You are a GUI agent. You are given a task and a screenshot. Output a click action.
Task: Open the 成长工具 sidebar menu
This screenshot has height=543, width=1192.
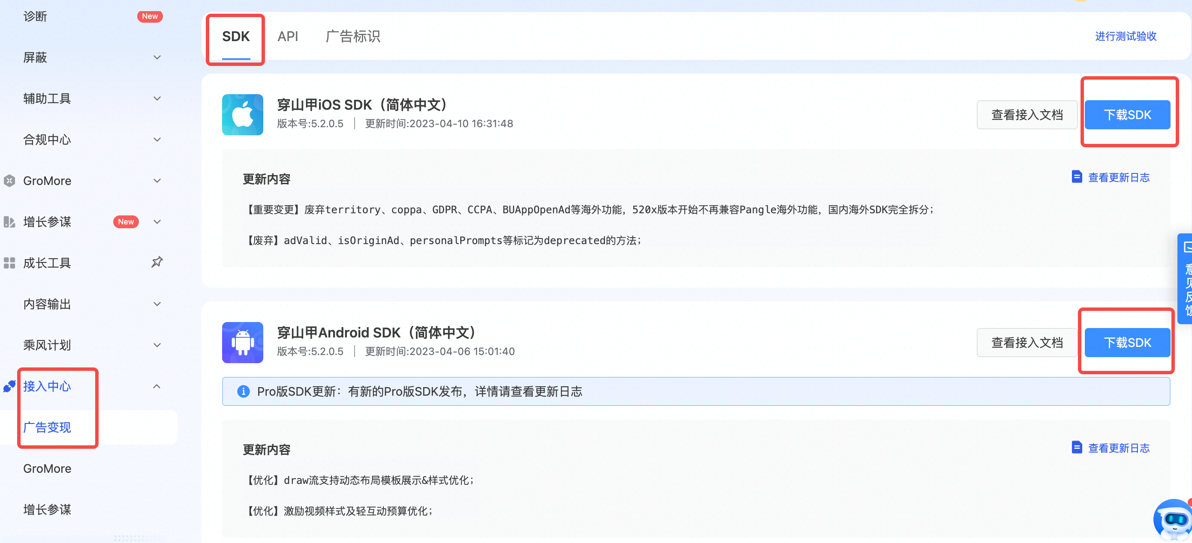(x=47, y=263)
